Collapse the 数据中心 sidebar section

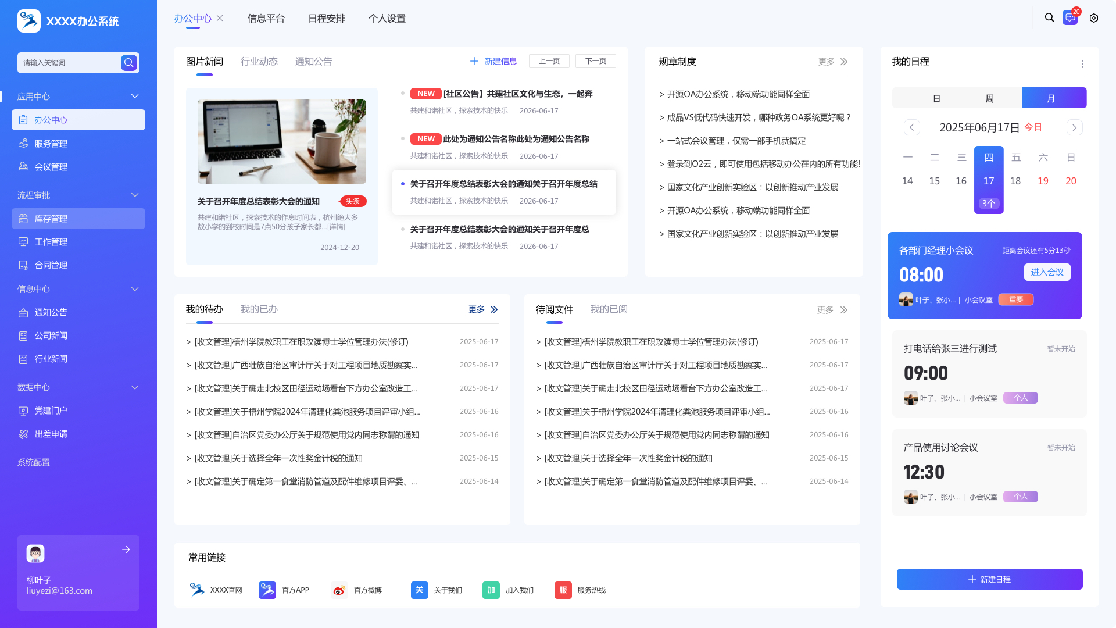135,387
